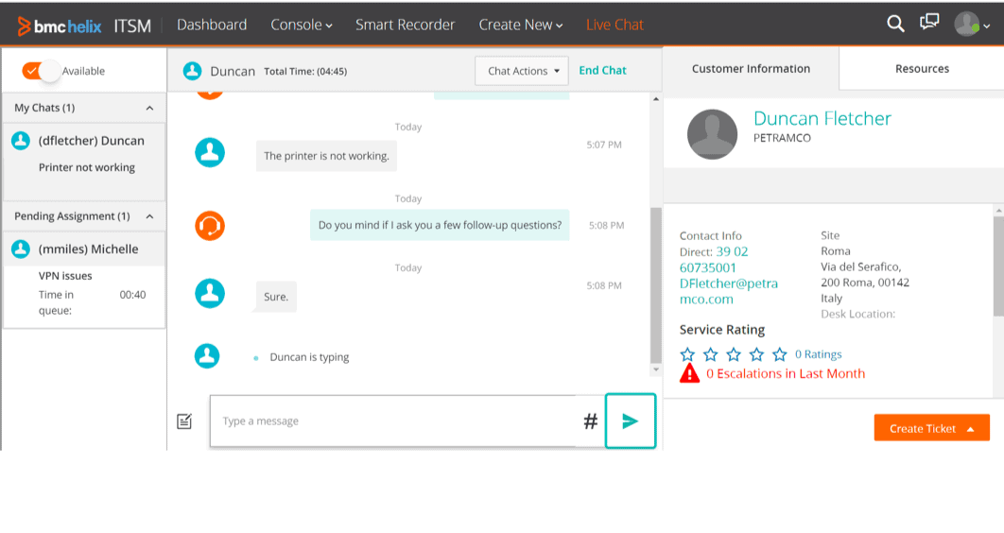Click avatar next to 'The printer is not working.'
The width and height of the screenshot is (1004, 533).
pyautogui.click(x=210, y=152)
